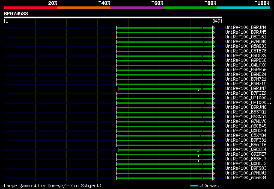Select the UniRef100_B9FS83 label
The image size is (274, 189).
pyautogui.click(x=246, y=169)
